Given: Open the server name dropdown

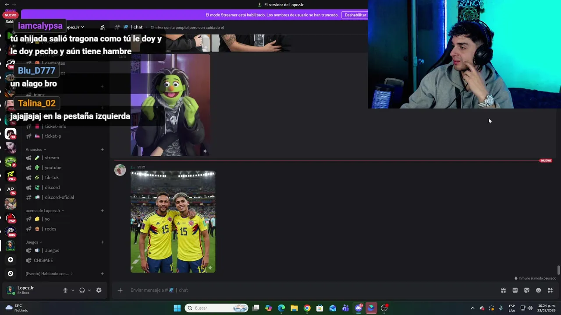Looking at the screenshot, I should [75, 27].
